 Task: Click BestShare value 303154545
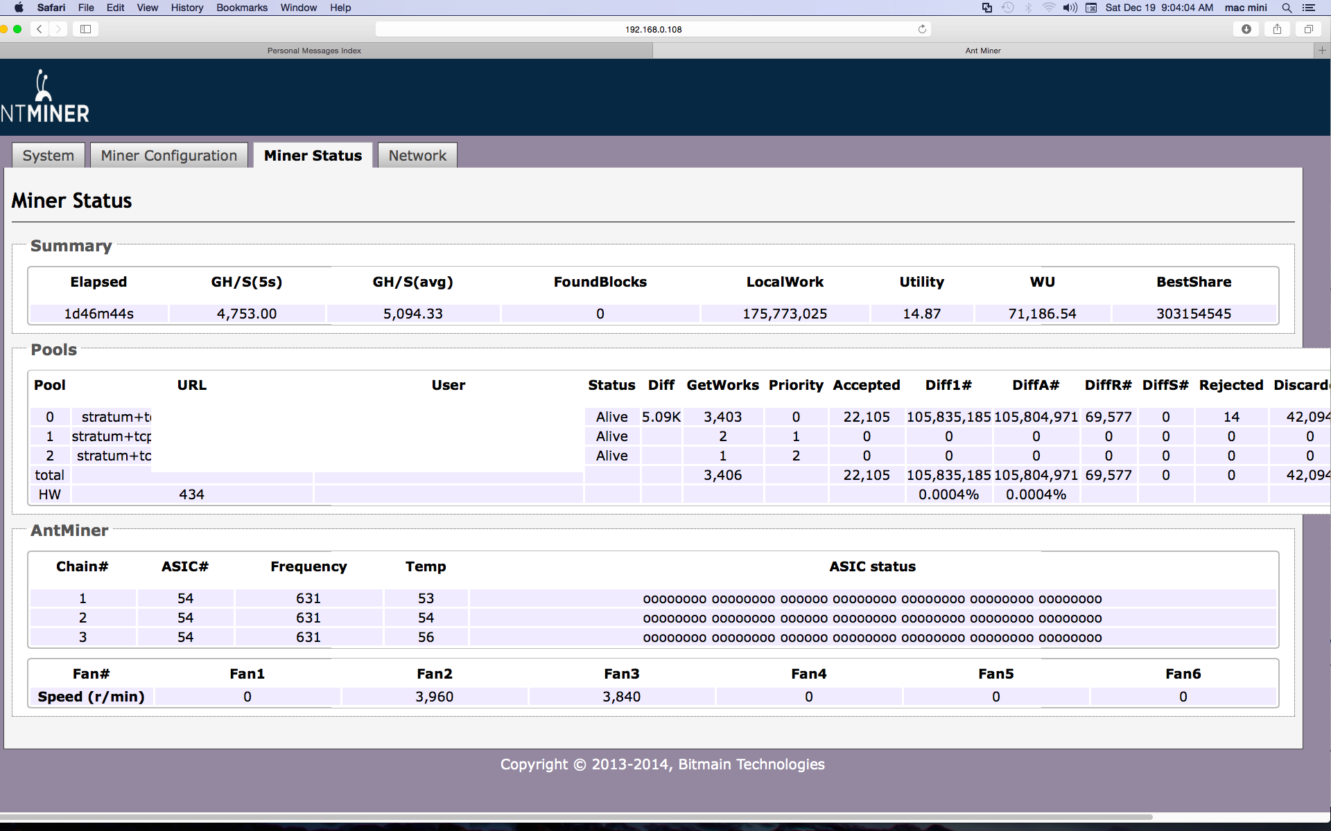1194,314
